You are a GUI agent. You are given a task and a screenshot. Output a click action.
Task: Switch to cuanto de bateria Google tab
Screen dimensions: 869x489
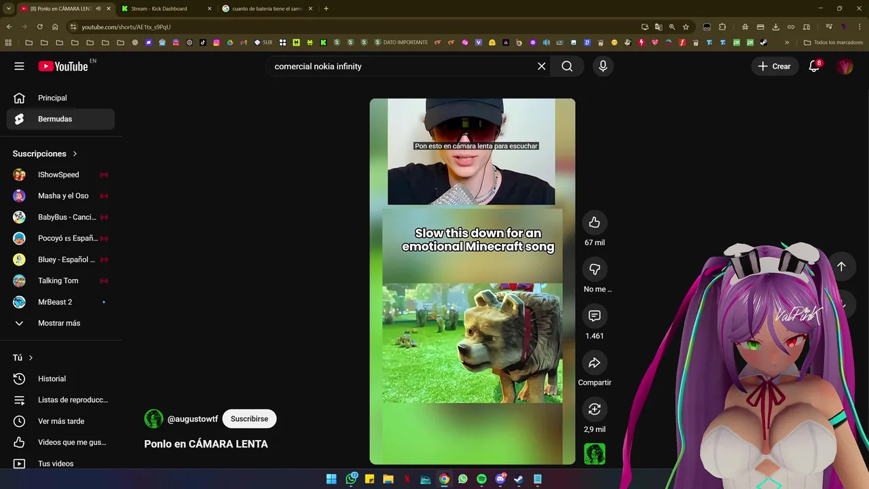(267, 9)
